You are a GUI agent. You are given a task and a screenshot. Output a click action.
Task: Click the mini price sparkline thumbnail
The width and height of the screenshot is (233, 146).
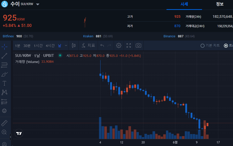click(x=85, y=22)
